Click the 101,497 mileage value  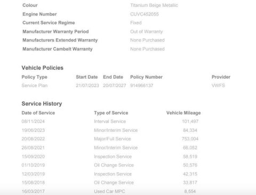pyautogui.click(x=190, y=122)
